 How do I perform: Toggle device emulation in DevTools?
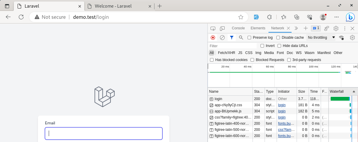pyautogui.click(x=222, y=28)
